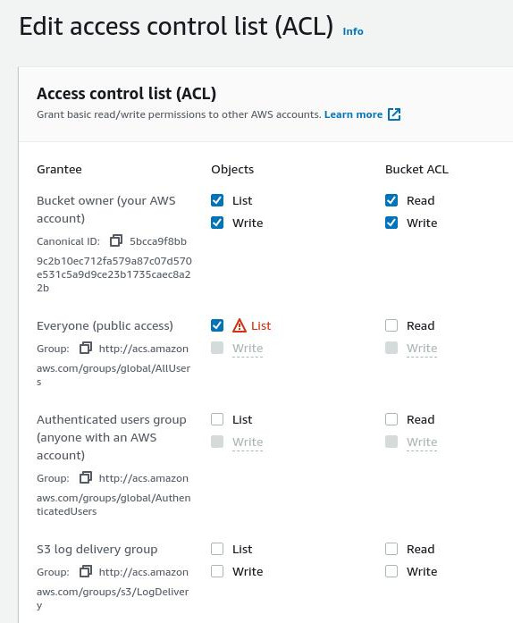This screenshot has height=623, width=513.
Task: Click the Grantee column header
Action: (x=59, y=169)
